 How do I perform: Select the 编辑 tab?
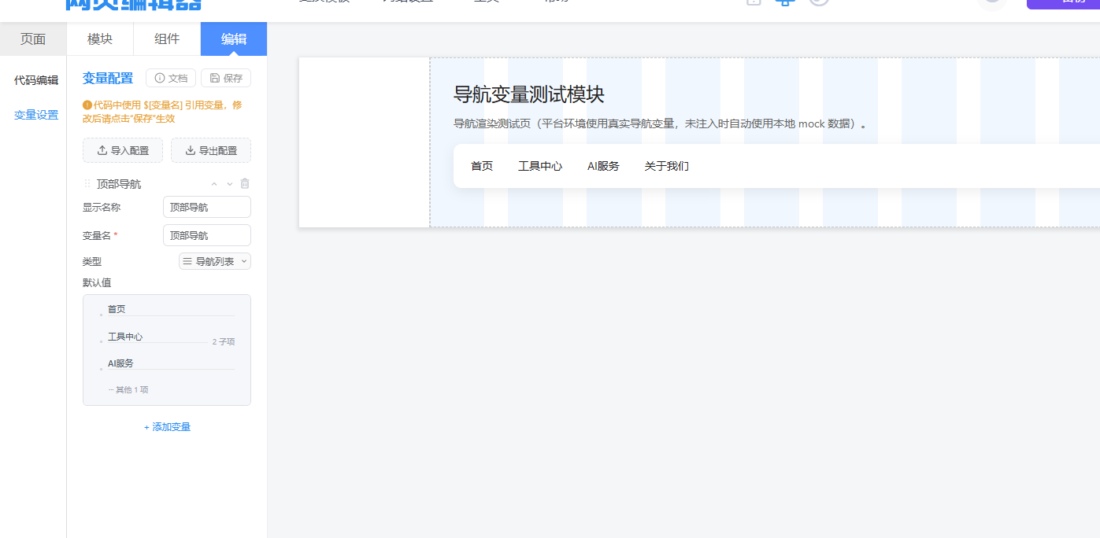(x=234, y=39)
